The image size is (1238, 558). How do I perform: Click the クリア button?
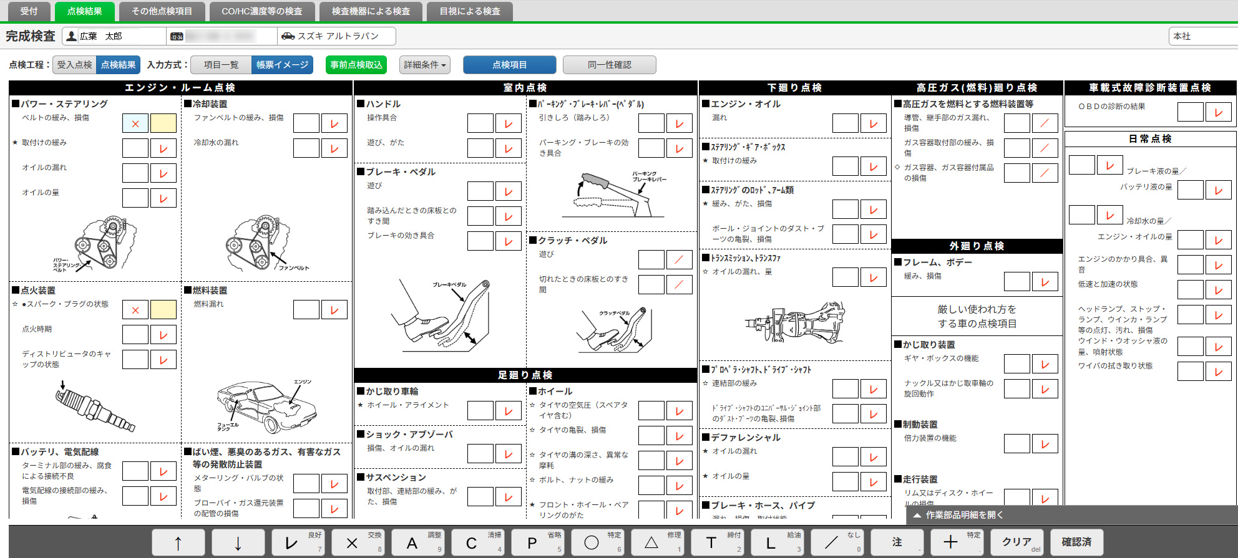click(1017, 542)
